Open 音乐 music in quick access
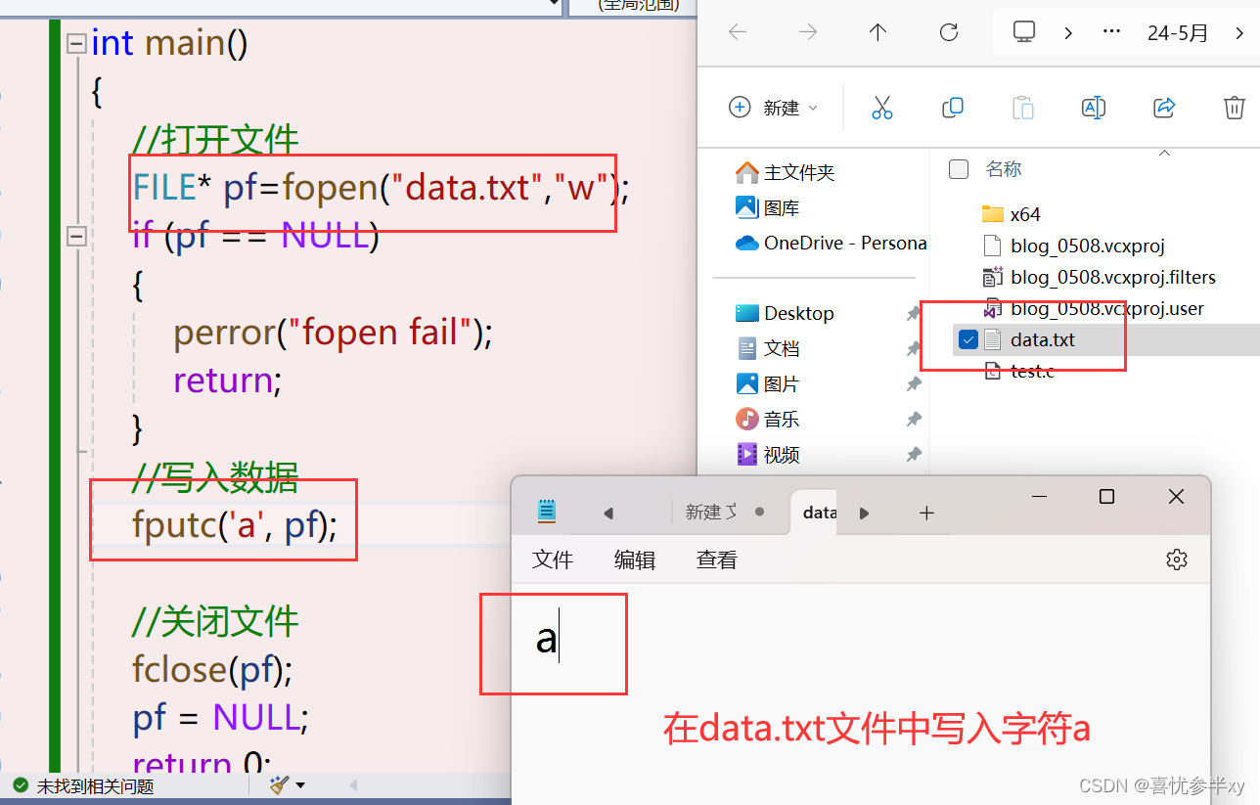 (768, 419)
